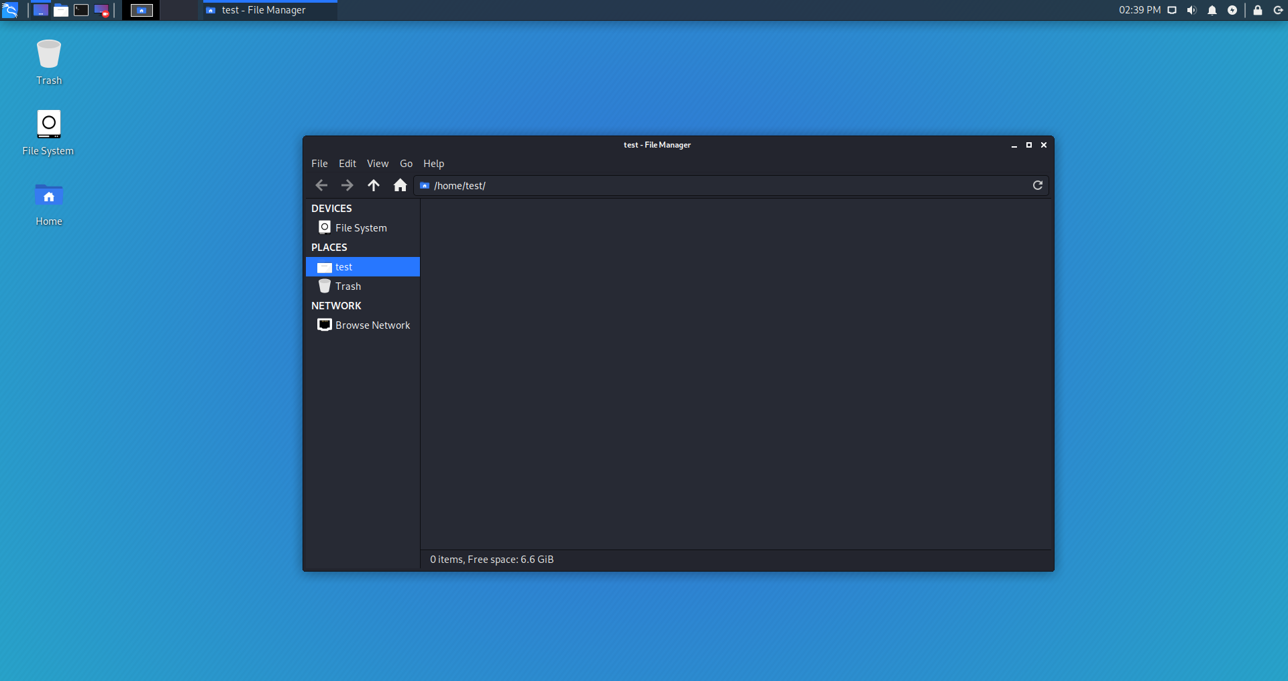Screen dimensions: 1288x681
Task: Click the Back navigation arrow
Action: [x=321, y=185]
